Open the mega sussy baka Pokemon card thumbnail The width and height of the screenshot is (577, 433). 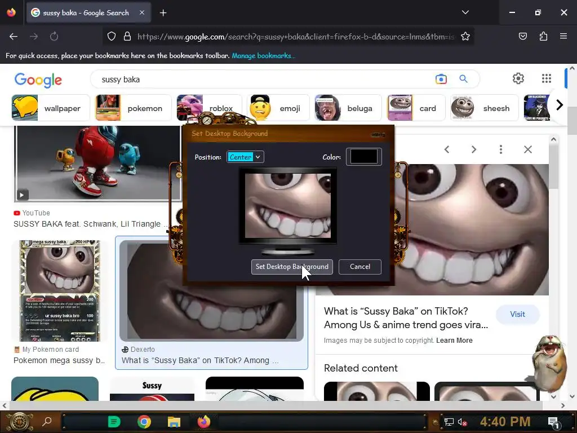click(x=60, y=291)
